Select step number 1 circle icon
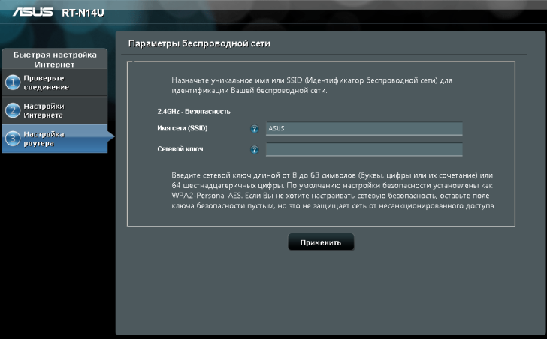547x339 pixels. click(x=13, y=82)
